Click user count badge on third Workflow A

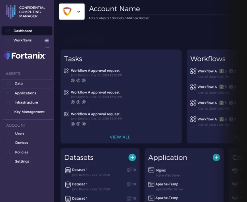click(x=223, y=103)
